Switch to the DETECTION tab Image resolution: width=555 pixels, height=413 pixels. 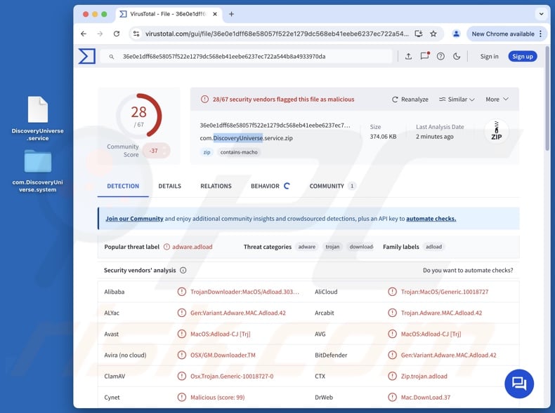point(123,187)
